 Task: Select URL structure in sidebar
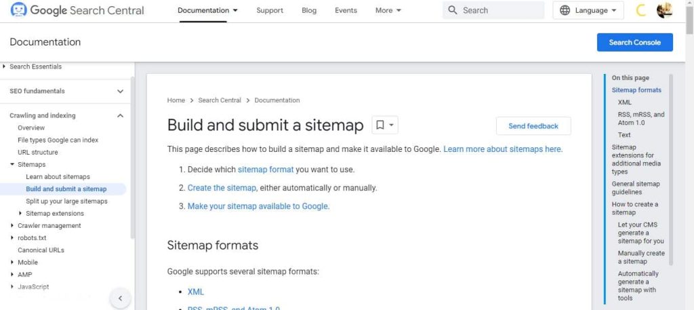(38, 152)
